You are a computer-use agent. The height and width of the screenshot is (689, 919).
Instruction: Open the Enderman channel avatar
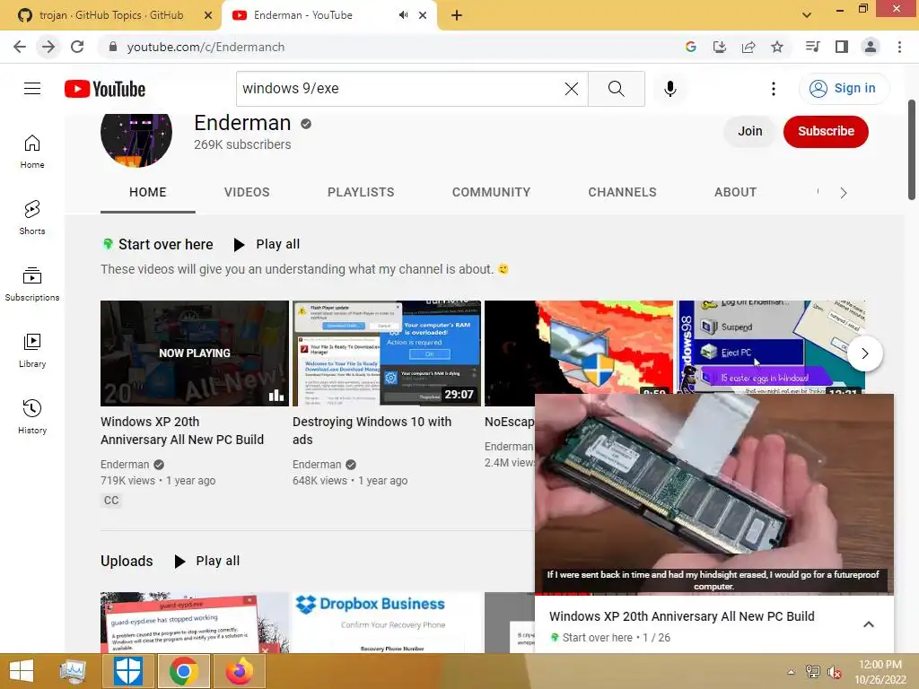136,135
